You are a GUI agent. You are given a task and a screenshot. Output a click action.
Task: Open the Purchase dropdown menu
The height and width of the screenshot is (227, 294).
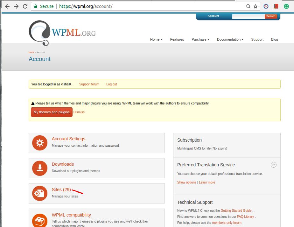click(200, 39)
